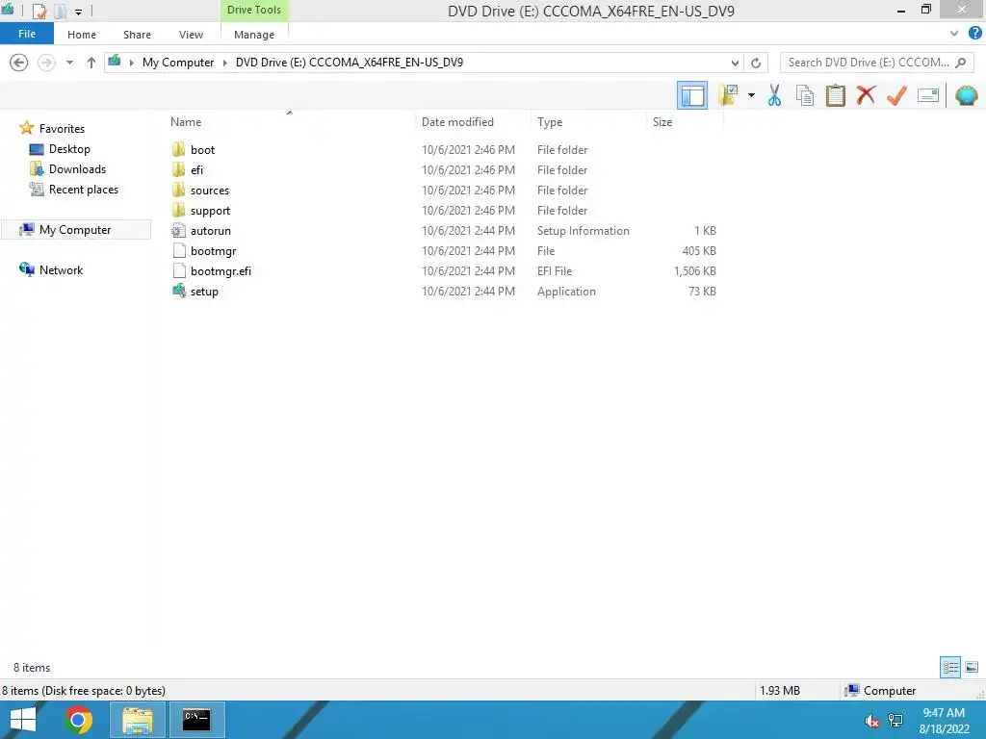Select Favorites in the navigation pane
The width and height of the screenshot is (986, 739).
[62, 129]
